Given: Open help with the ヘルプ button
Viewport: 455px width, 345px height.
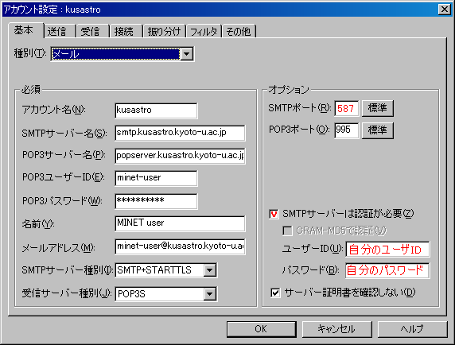Looking at the screenshot, I should [x=412, y=329].
